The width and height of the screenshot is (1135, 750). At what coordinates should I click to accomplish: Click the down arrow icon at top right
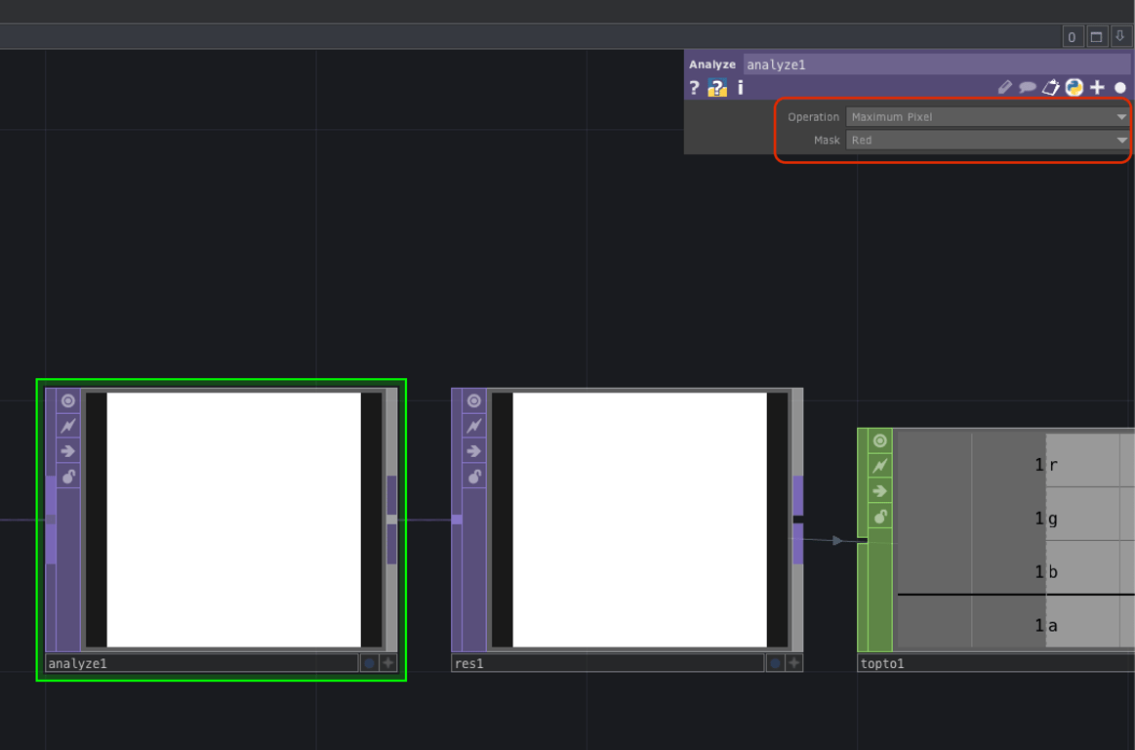pos(1119,37)
